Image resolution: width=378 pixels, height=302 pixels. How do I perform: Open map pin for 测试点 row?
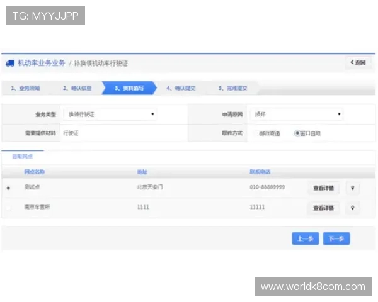[352, 188]
